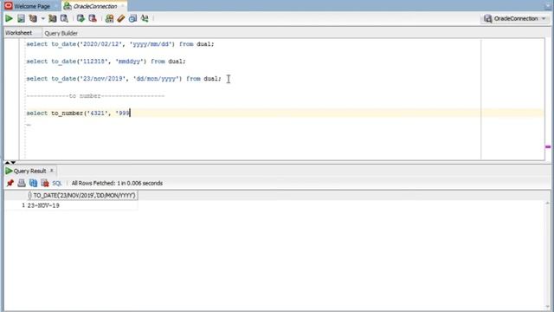
Task: Run the statement with green play button
Action: [9, 19]
